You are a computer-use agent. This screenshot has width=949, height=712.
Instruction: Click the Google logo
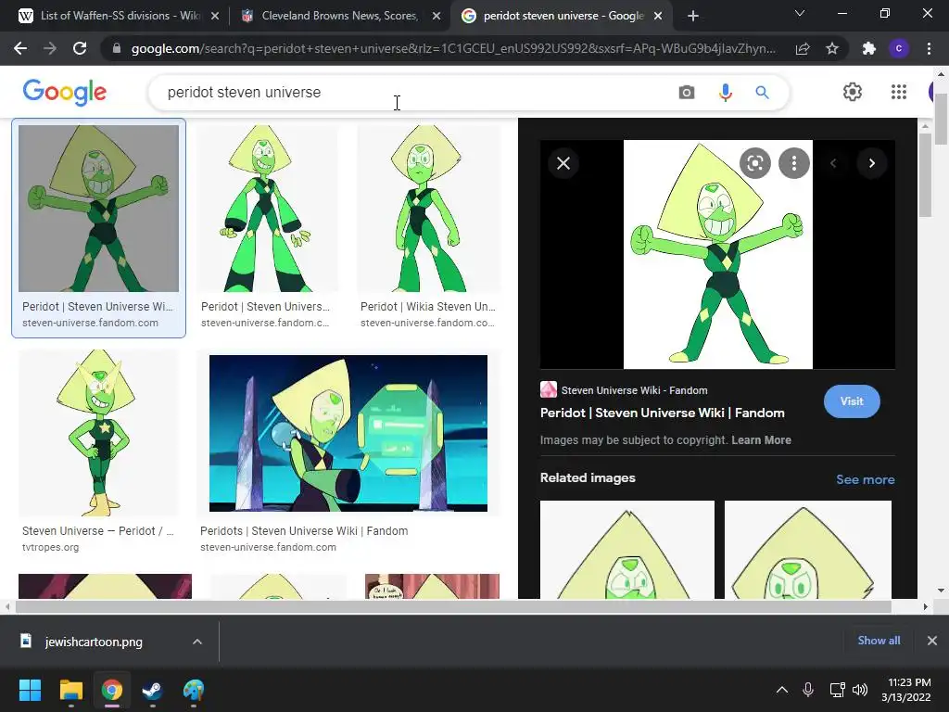tap(64, 92)
